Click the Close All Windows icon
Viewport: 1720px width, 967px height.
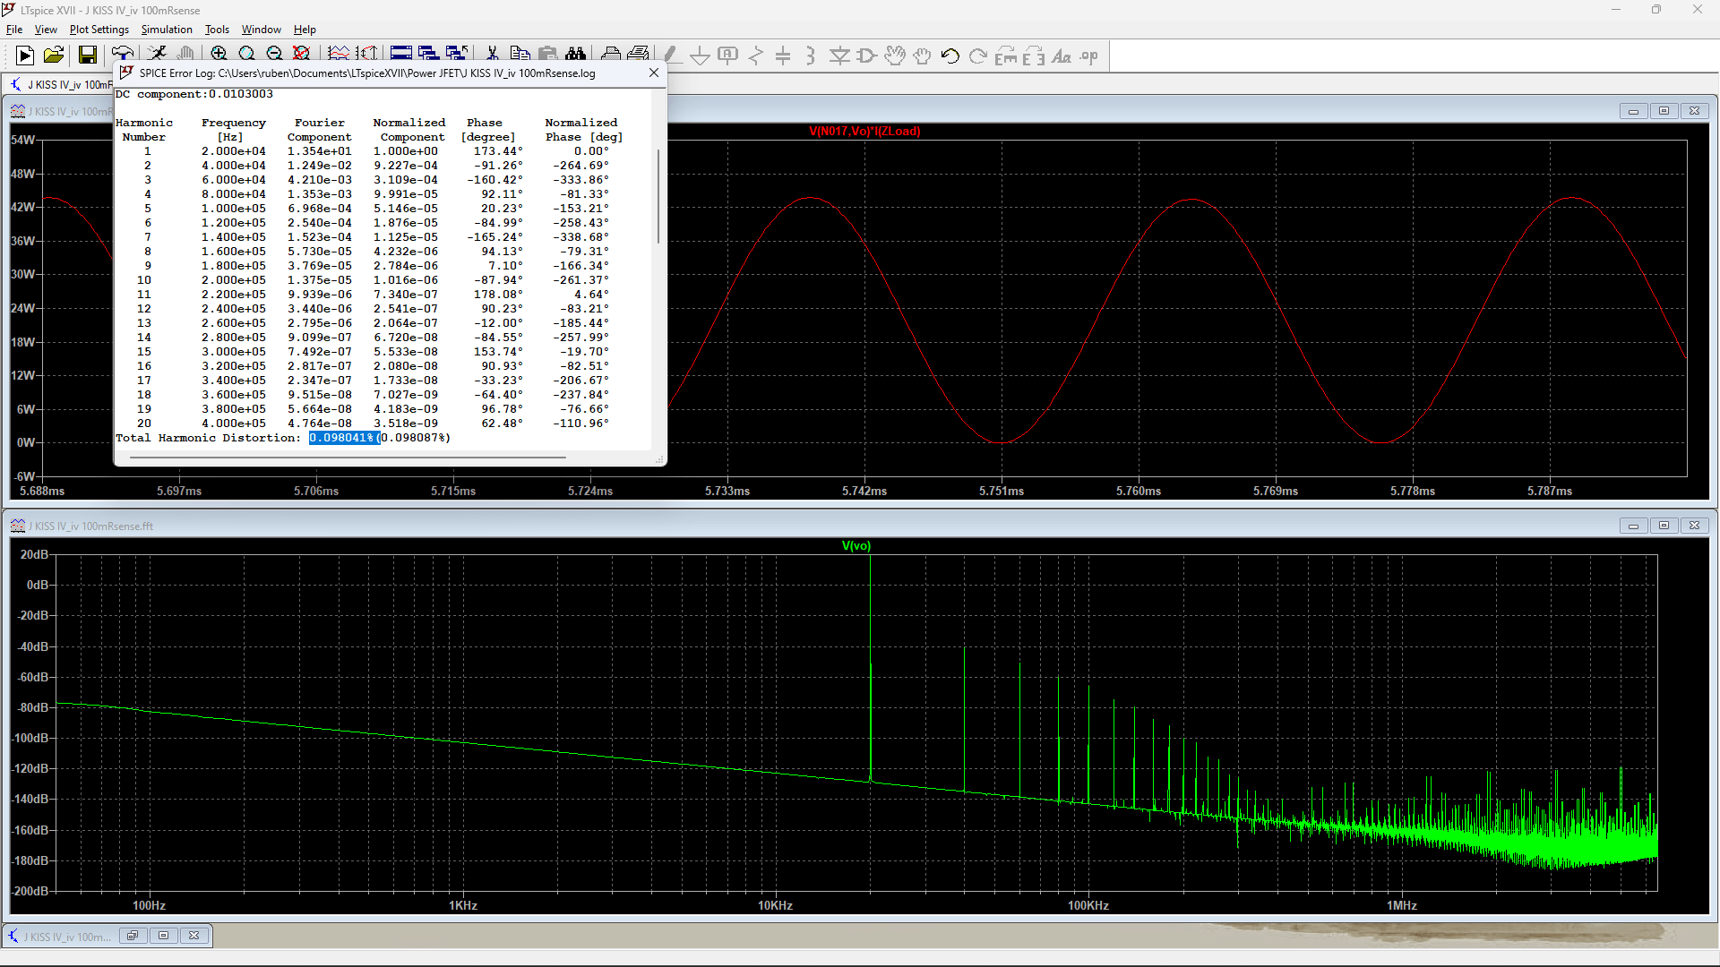pyautogui.click(x=457, y=53)
